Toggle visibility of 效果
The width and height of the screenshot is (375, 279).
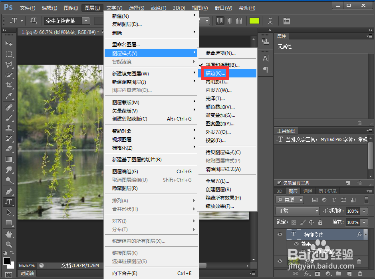tap(296, 243)
